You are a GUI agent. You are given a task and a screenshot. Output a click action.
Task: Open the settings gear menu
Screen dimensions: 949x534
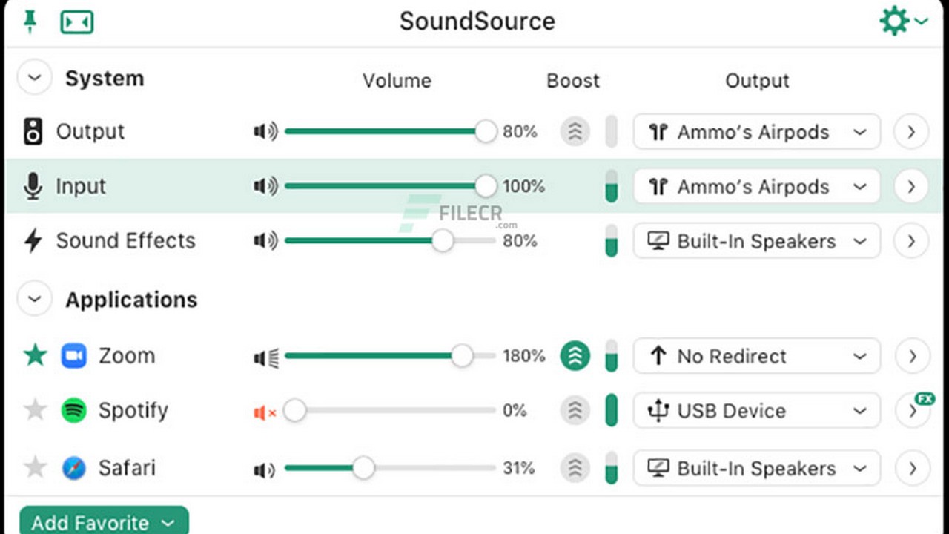(902, 22)
